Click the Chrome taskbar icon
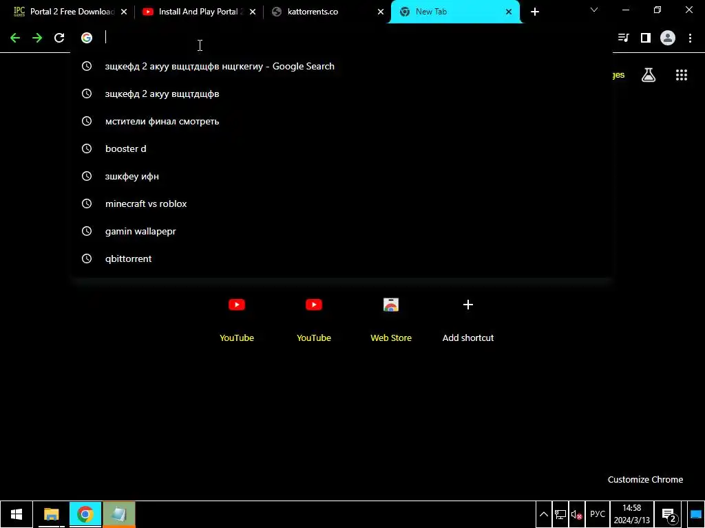 point(85,514)
